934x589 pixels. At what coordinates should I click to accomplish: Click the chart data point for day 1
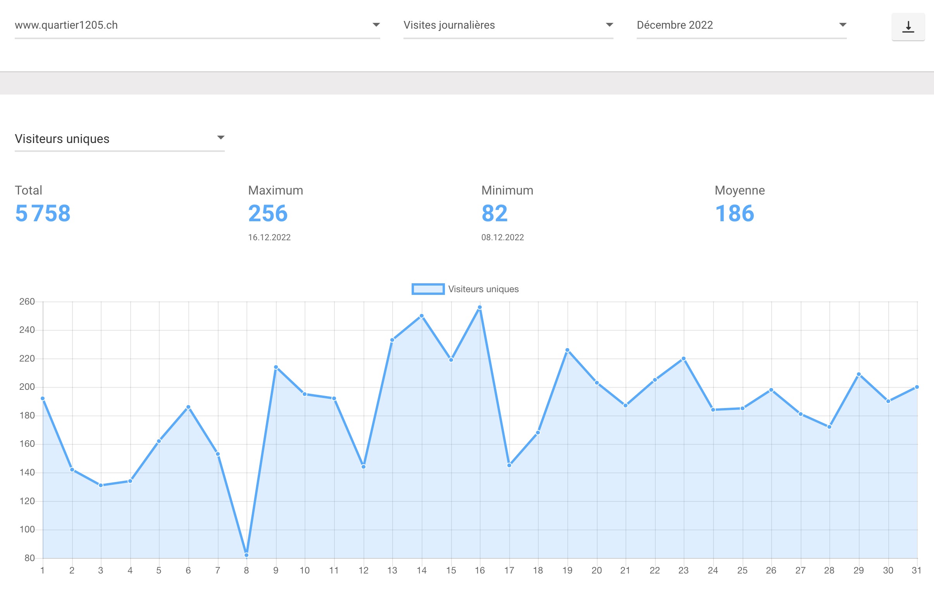pyautogui.click(x=43, y=398)
